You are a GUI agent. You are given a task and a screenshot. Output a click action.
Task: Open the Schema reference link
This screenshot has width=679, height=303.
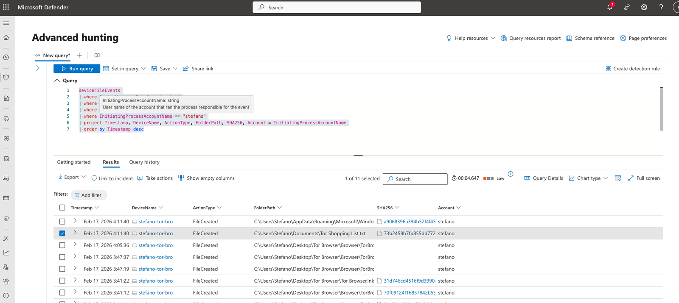pos(590,38)
